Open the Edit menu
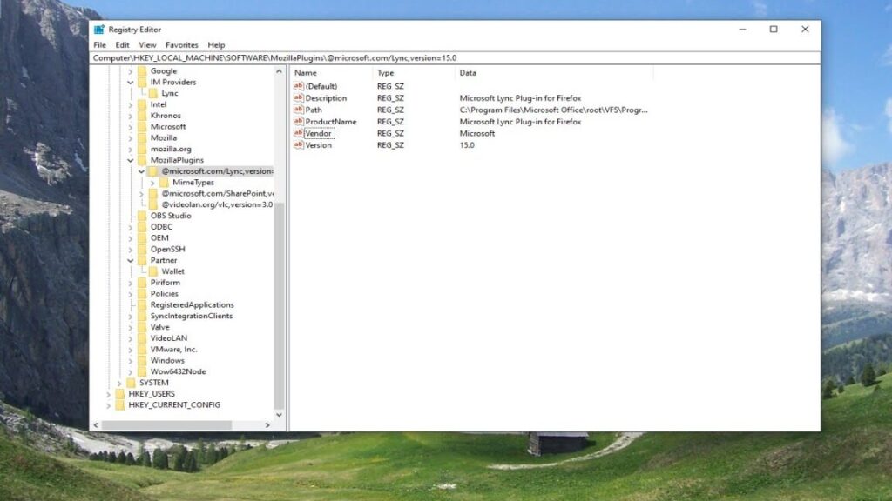 (x=122, y=45)
